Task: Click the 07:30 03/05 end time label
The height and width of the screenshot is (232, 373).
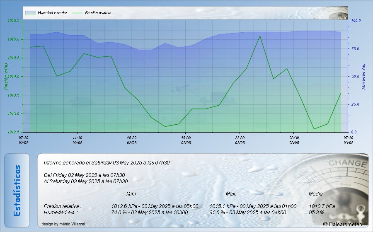Action: [x=348, y=140]
